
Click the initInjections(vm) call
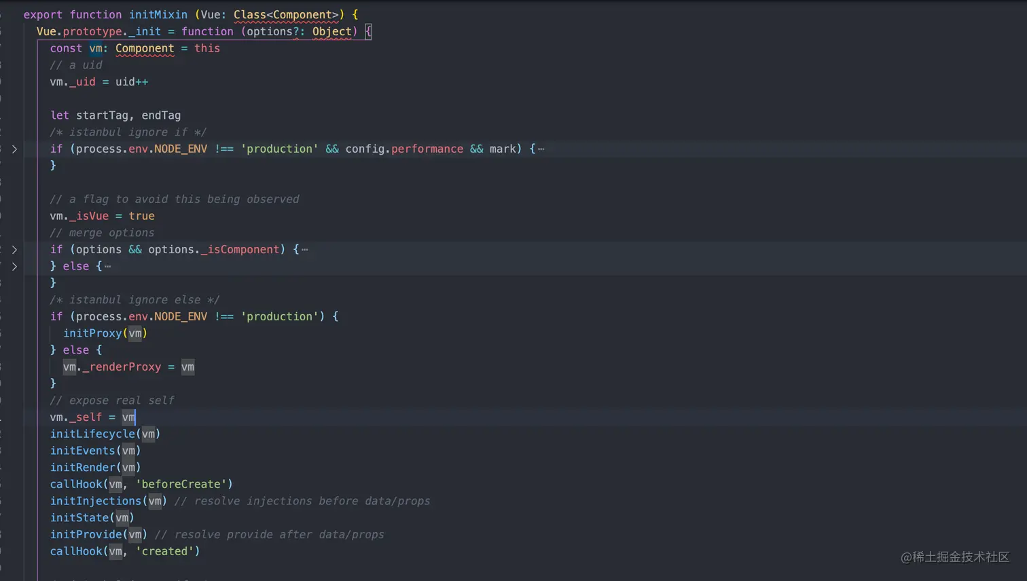[x=109, y=501]
